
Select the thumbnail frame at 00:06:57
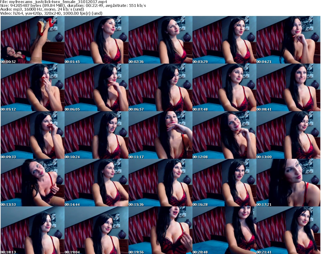160,87
